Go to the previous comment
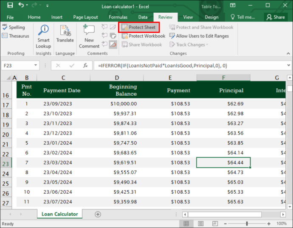 click(x=104, y=36)
